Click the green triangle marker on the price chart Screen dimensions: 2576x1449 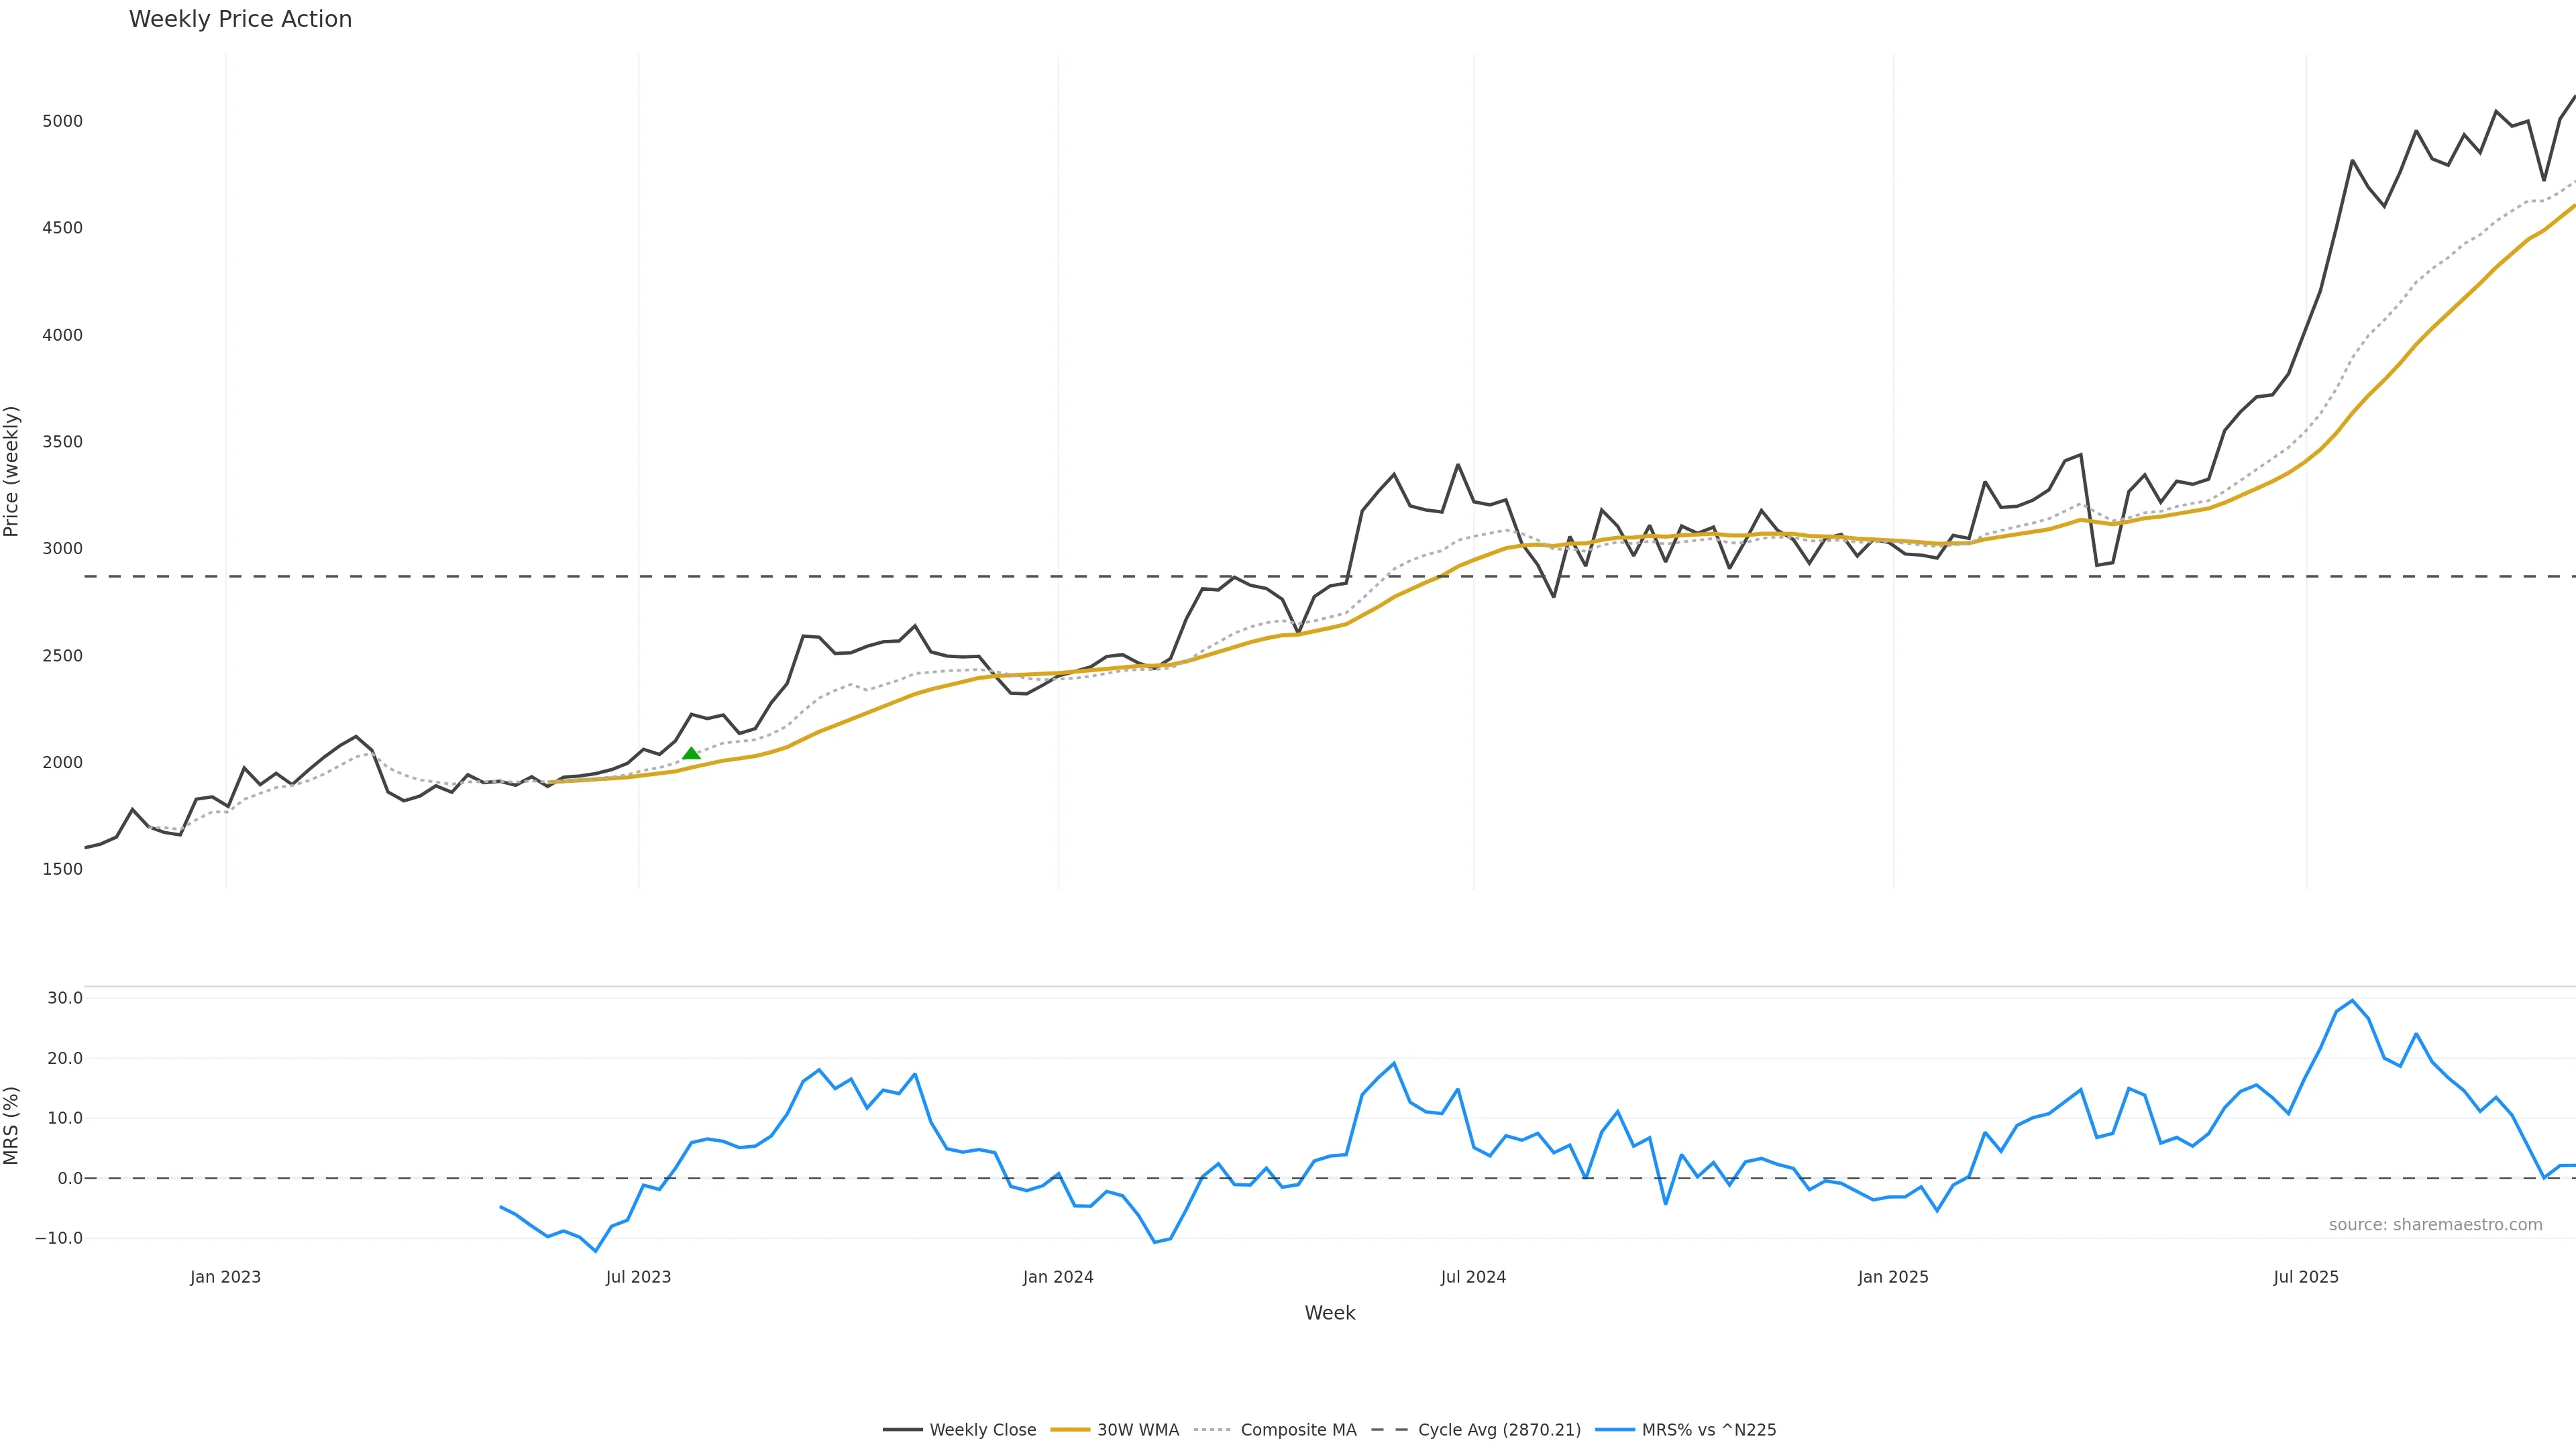click(691, 753)
